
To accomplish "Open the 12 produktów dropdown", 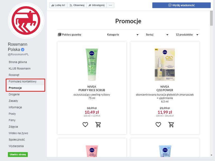I will 187,35.
